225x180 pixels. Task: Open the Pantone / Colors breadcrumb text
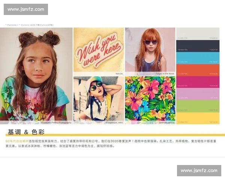(29, 25)
